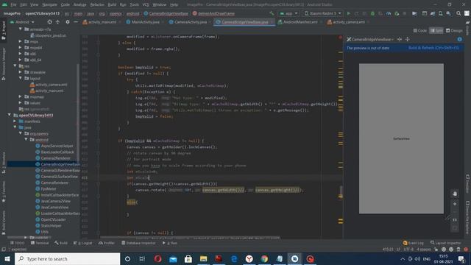
Task: Hide the project panel with the minus icon
Action: click(76, 22)
